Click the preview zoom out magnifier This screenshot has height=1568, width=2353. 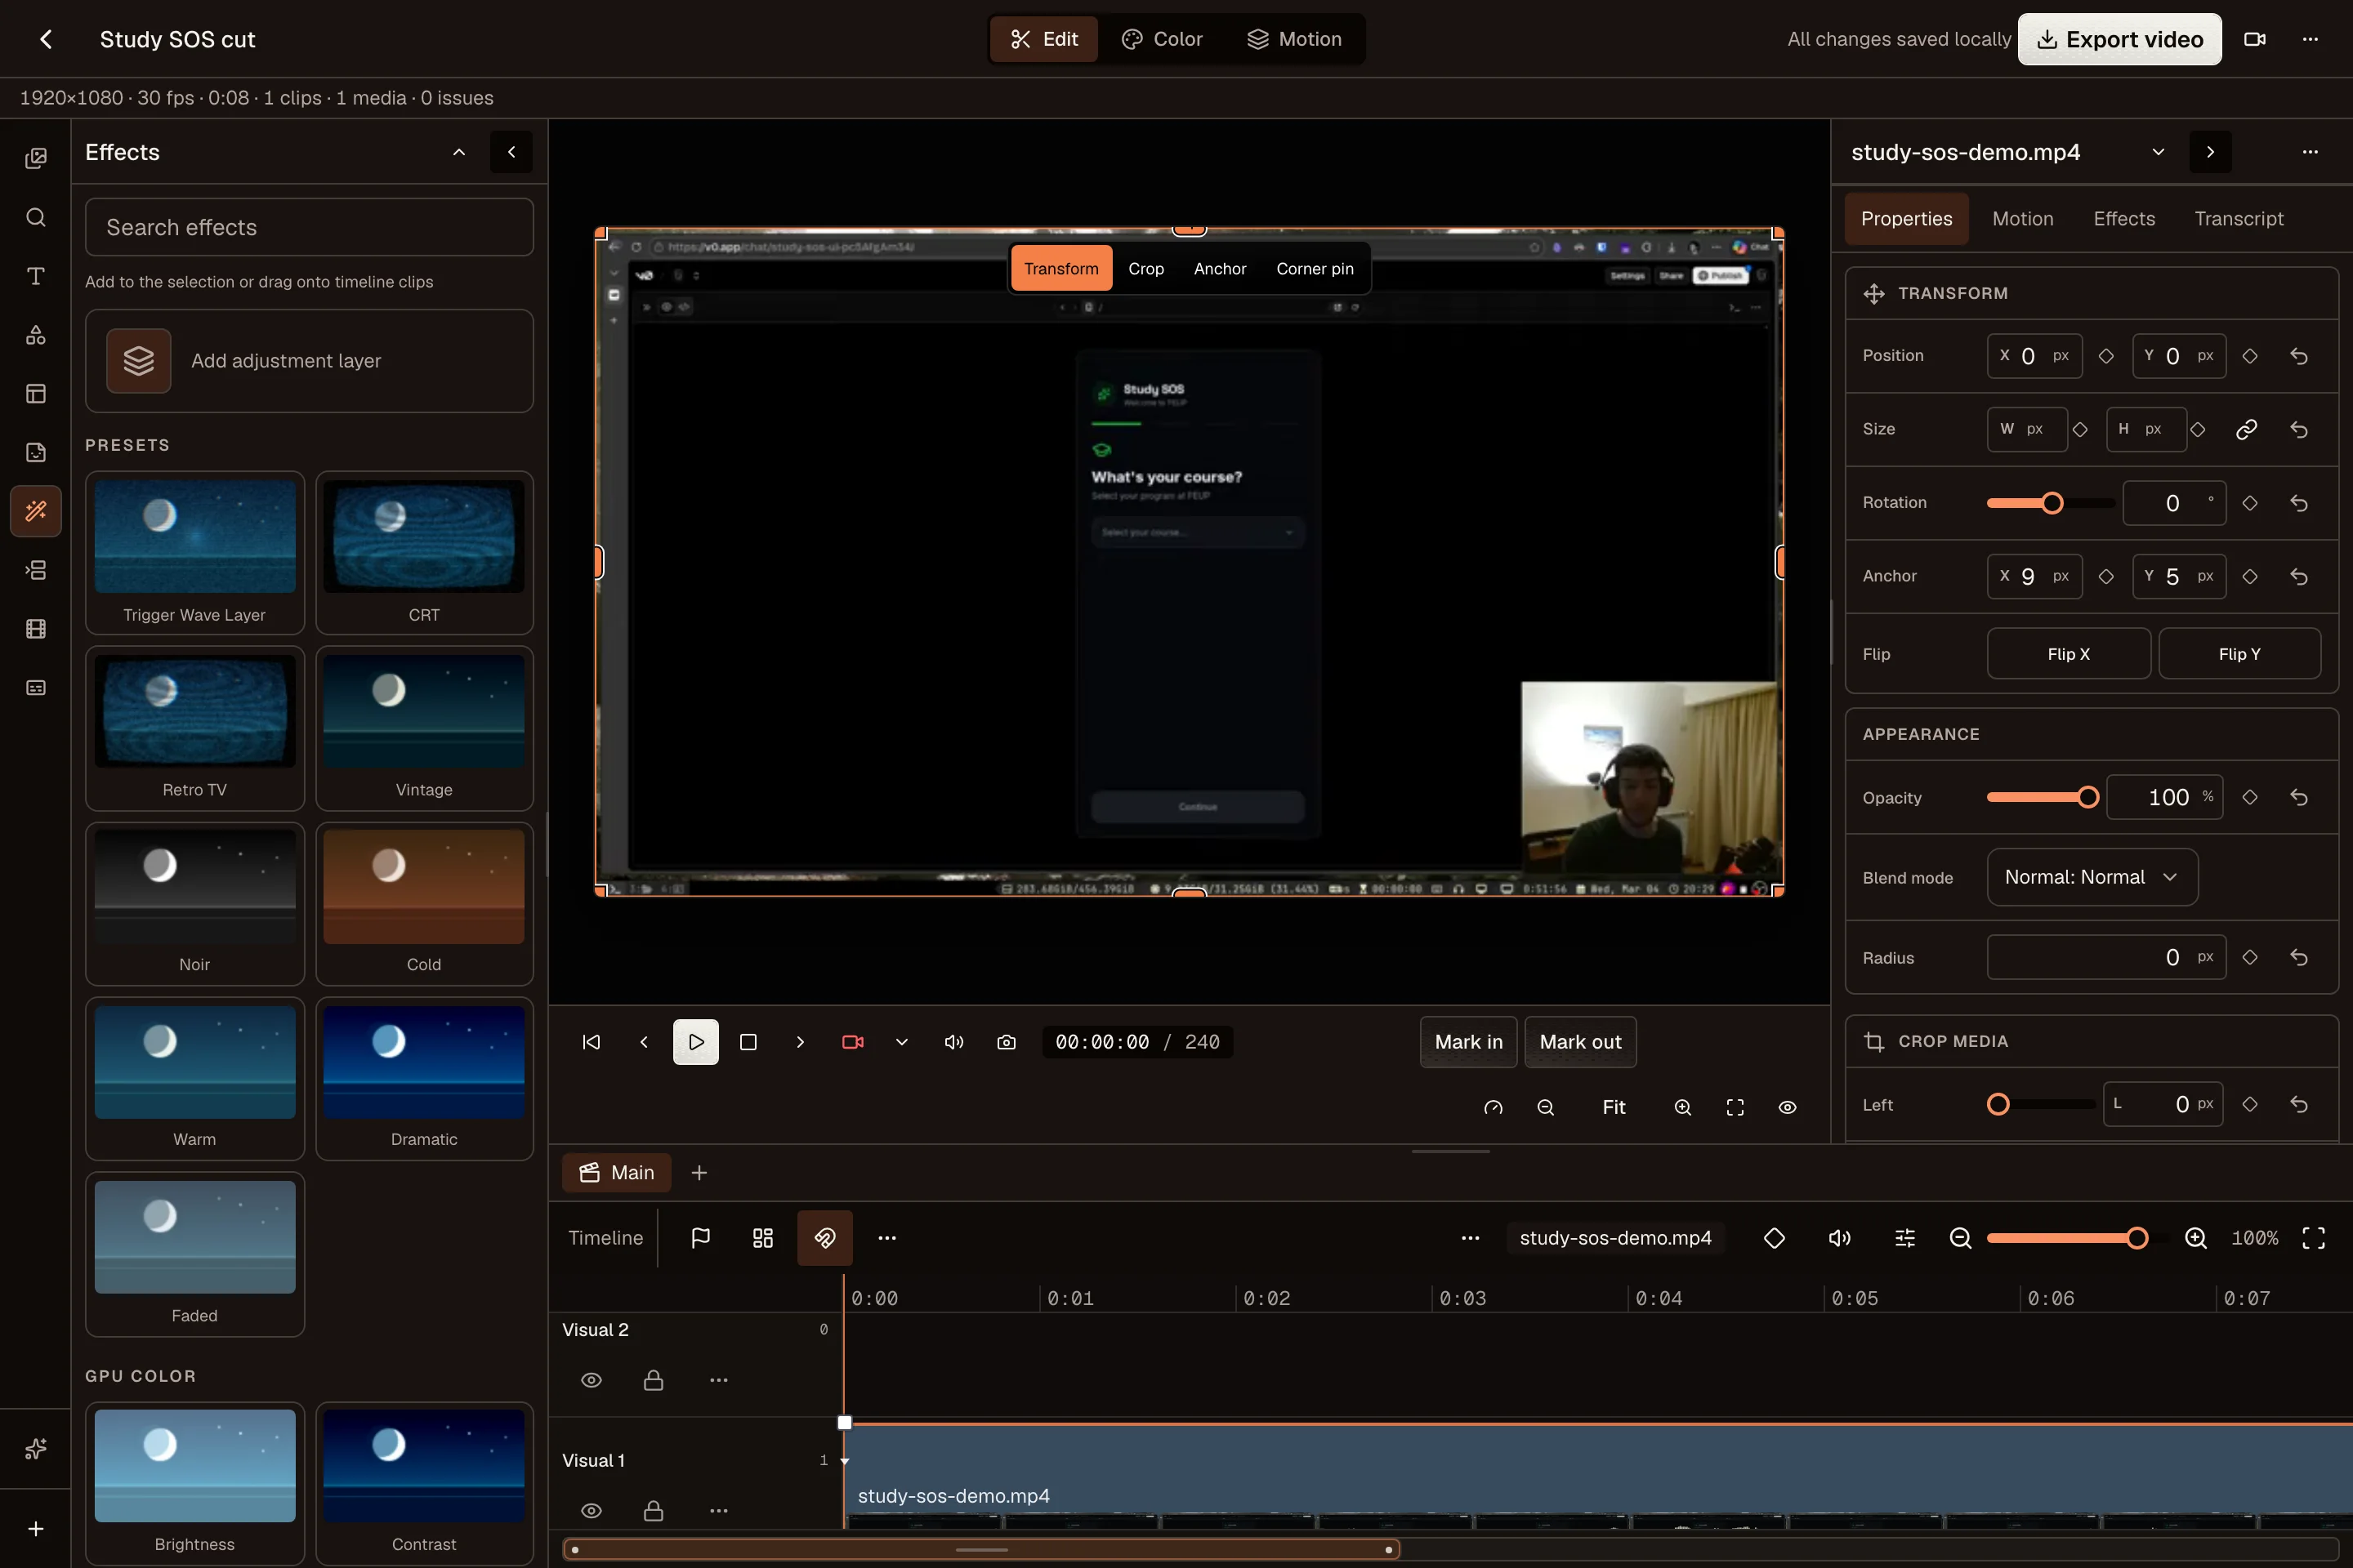(x=1546, y=1107)
